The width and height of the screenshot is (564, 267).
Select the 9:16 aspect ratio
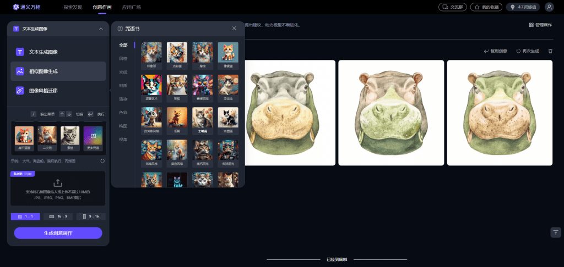pyautogui.click(x=91, y=216)
